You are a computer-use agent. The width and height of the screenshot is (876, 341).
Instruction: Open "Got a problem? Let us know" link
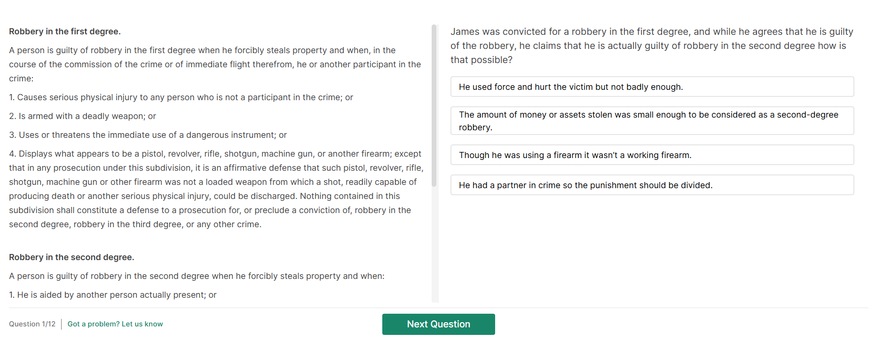click(115, 324)
